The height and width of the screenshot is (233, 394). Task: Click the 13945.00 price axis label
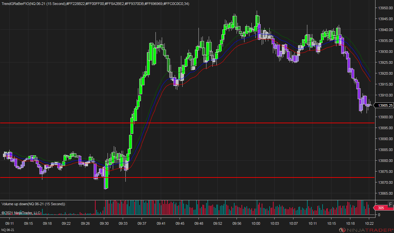point(385,19)
